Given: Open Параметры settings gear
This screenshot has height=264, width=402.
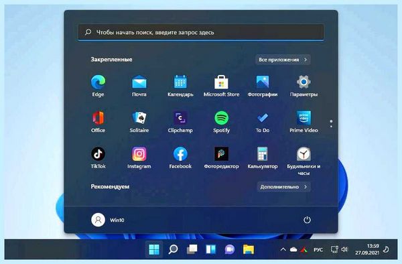Looking at the screenshot, I should coord(304,86).
